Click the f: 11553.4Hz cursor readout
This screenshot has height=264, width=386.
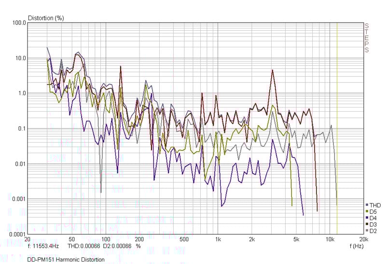coord(44,246)
